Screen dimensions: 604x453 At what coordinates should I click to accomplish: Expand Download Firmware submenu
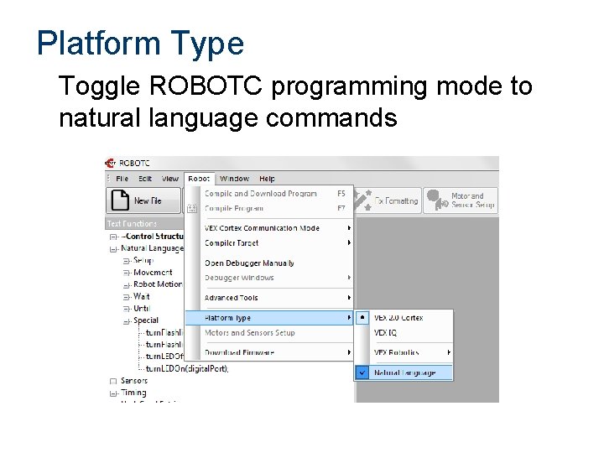point(269,352)
